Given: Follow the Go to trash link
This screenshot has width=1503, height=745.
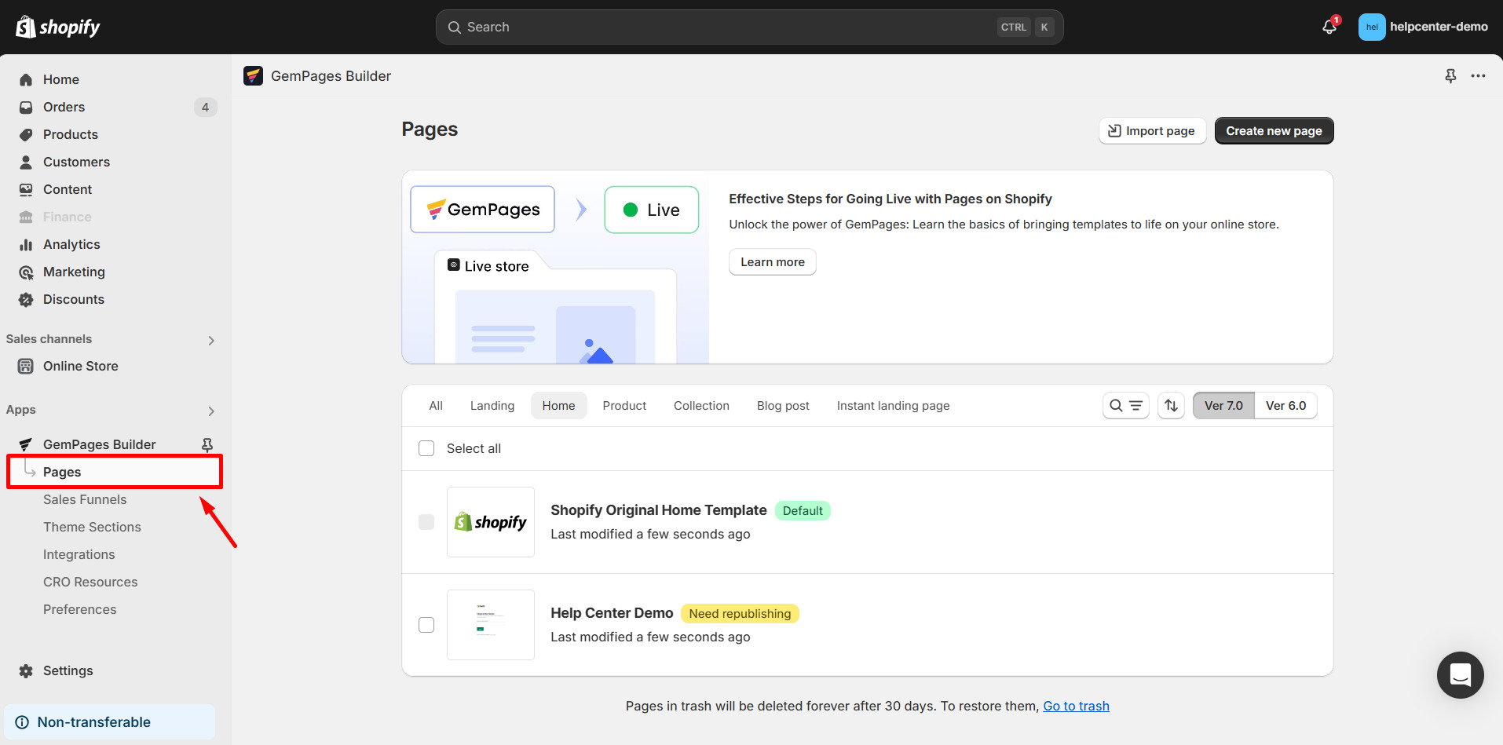Looking at the screenshot, I should [x=1076, y=705].
